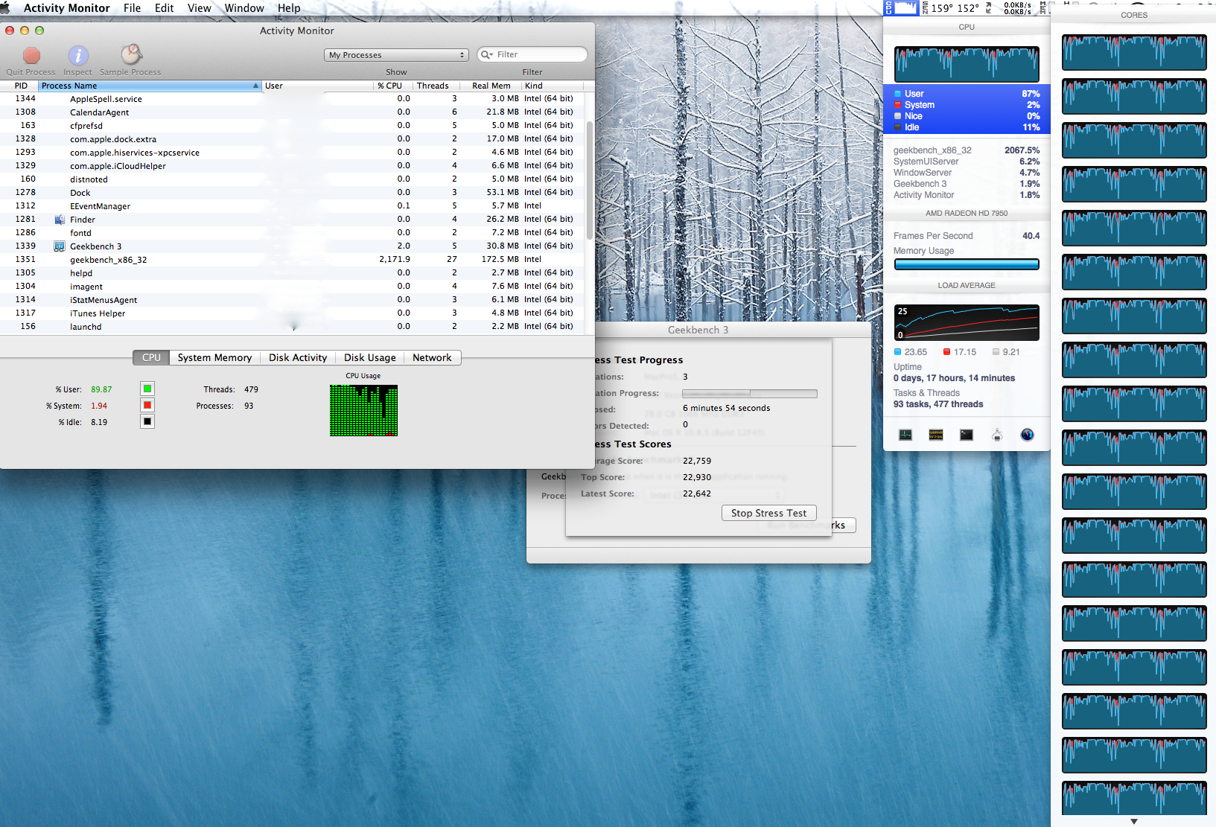Click the WindowServer entry in iStat panel

coord(967,173)
